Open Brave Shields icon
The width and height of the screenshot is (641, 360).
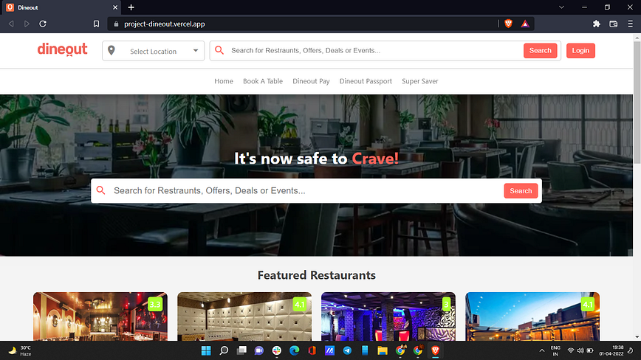point(508,24)
